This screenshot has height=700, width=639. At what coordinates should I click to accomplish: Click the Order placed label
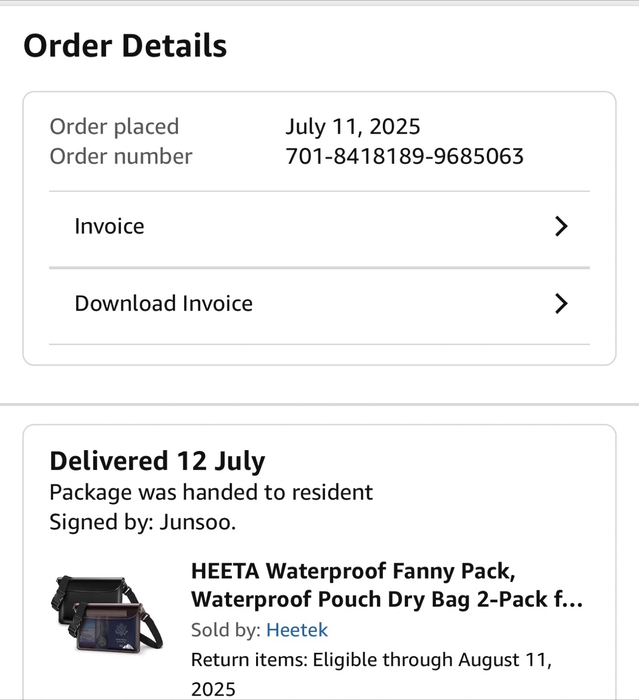coord(114,127)
